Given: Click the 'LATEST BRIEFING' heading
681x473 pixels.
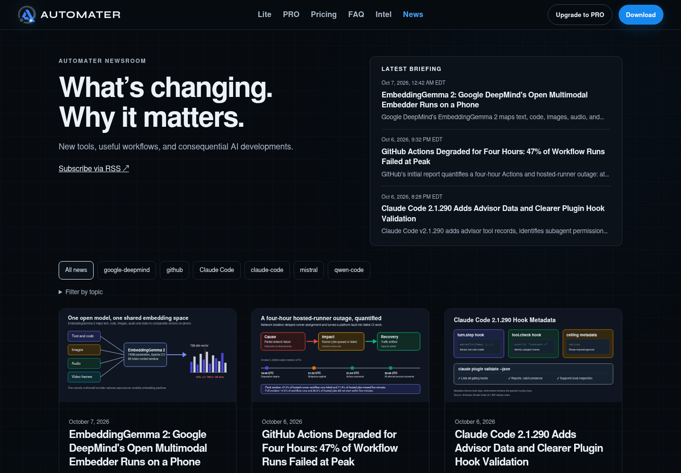Looking at the screenshot, I should pos(411,69).
